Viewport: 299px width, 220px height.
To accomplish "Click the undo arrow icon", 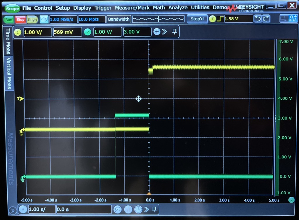I will tap(258, 19).
